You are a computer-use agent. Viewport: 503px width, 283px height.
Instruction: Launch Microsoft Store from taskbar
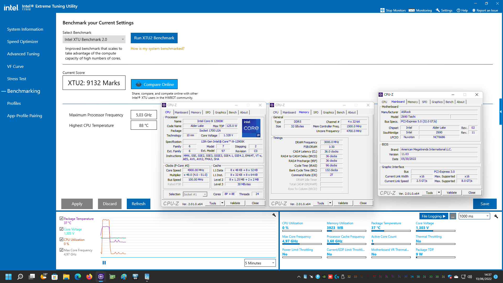point(54,277)
